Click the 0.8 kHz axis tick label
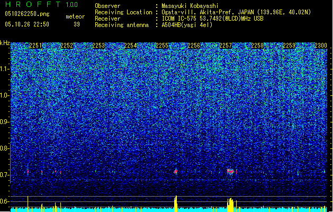The height and width of the screenshot is (212, 333). pyautogui.click(x=4, y=148)
